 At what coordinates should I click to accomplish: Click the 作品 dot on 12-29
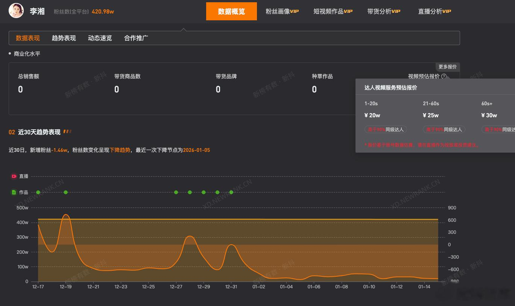[204, 192]
